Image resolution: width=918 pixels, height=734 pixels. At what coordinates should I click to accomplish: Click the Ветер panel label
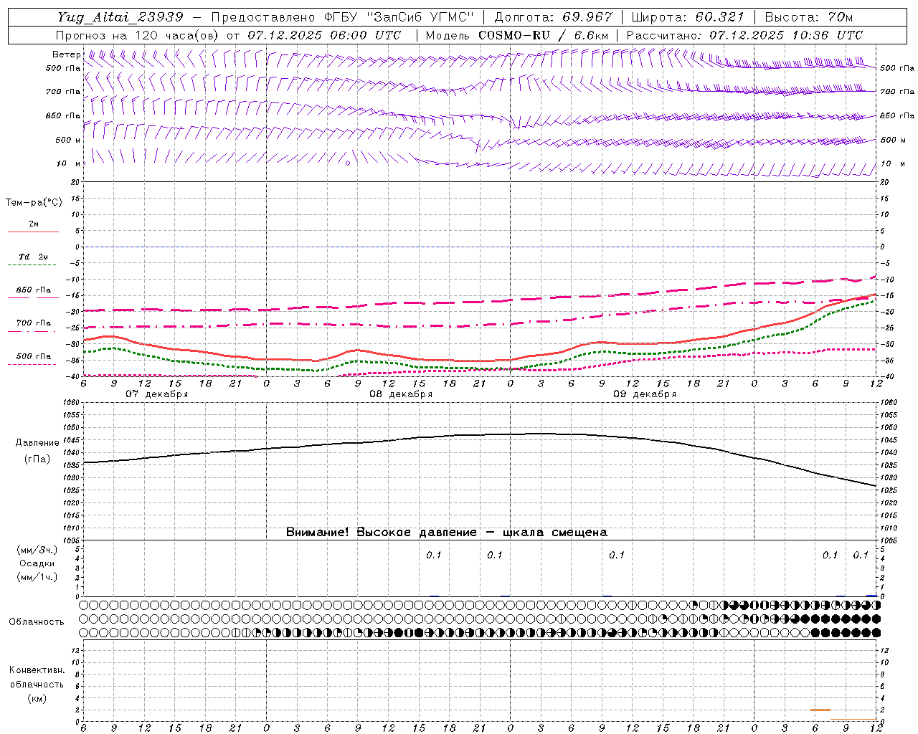point(66,54)
